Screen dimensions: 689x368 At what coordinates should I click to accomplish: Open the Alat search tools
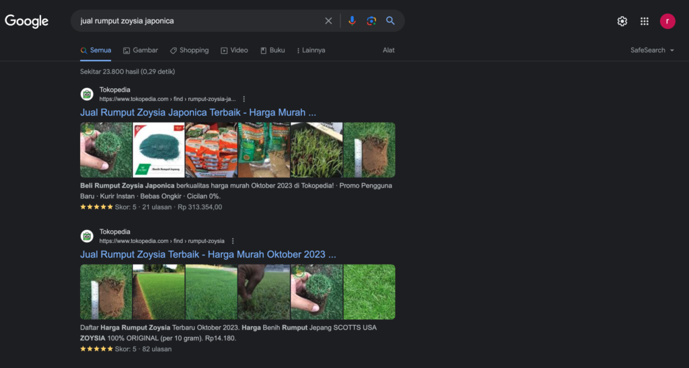point(388,50)
